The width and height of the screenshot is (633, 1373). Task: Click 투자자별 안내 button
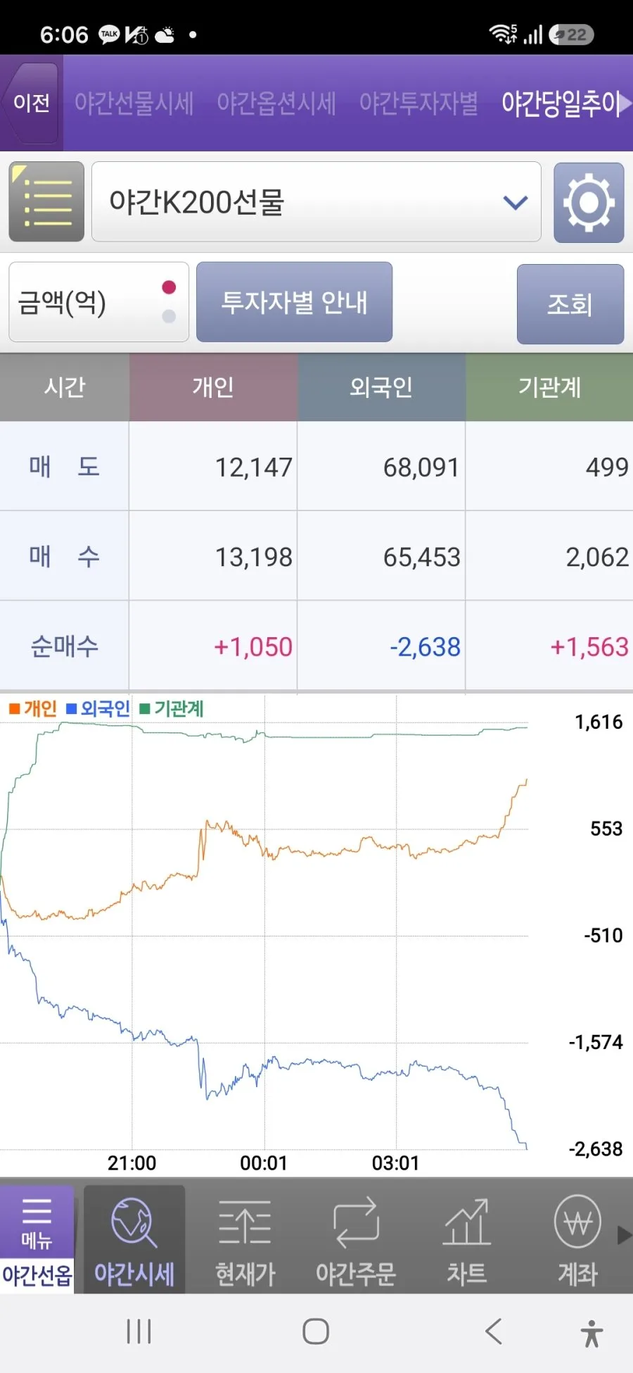tap(294, 302)
